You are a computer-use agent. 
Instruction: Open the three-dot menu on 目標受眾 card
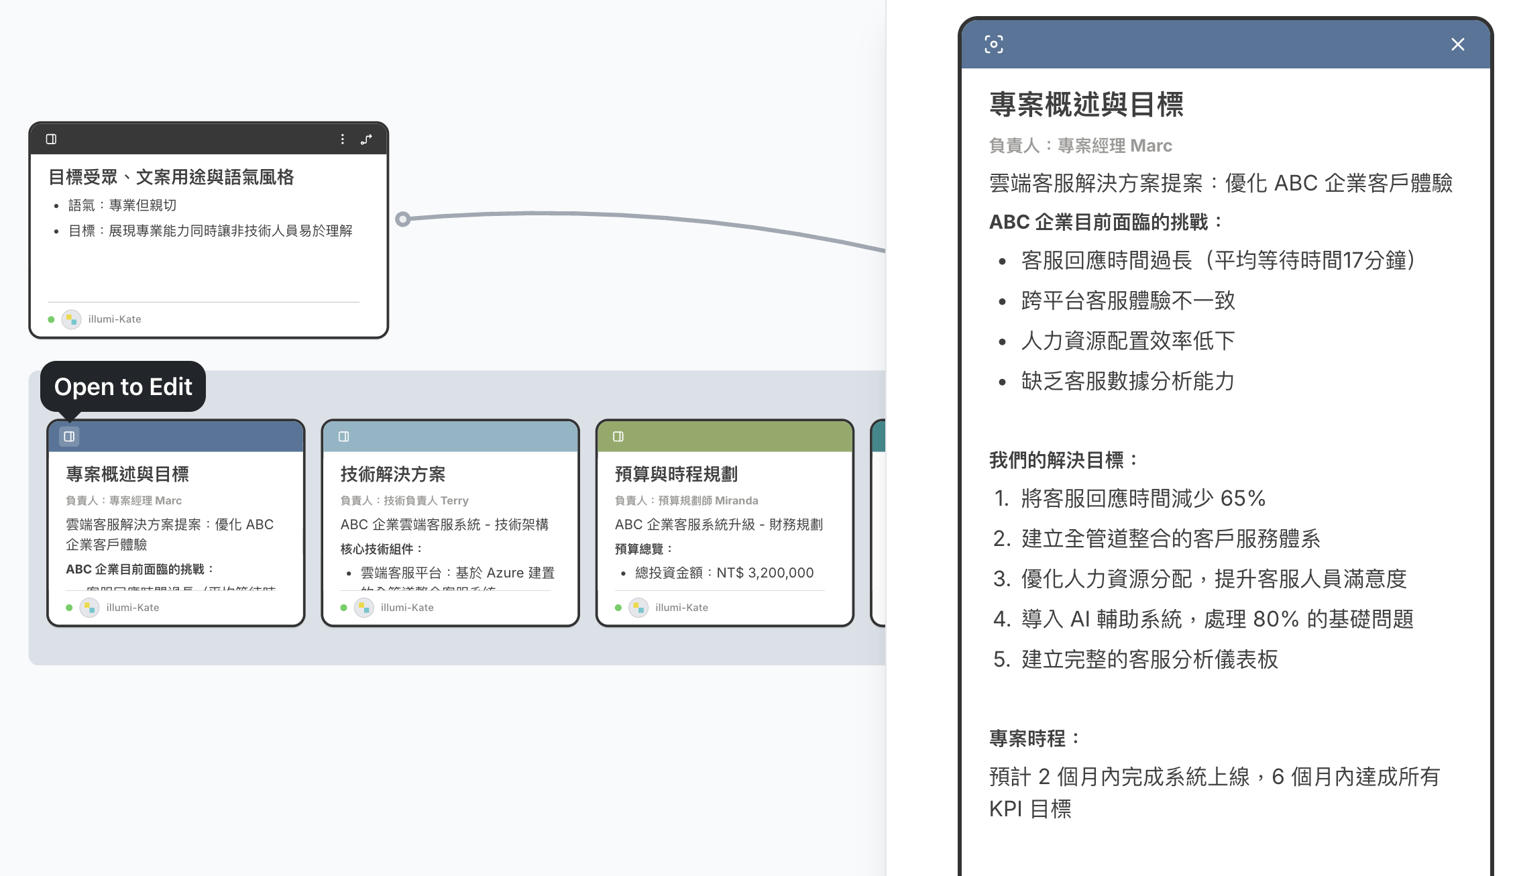(x=343, y=139)
